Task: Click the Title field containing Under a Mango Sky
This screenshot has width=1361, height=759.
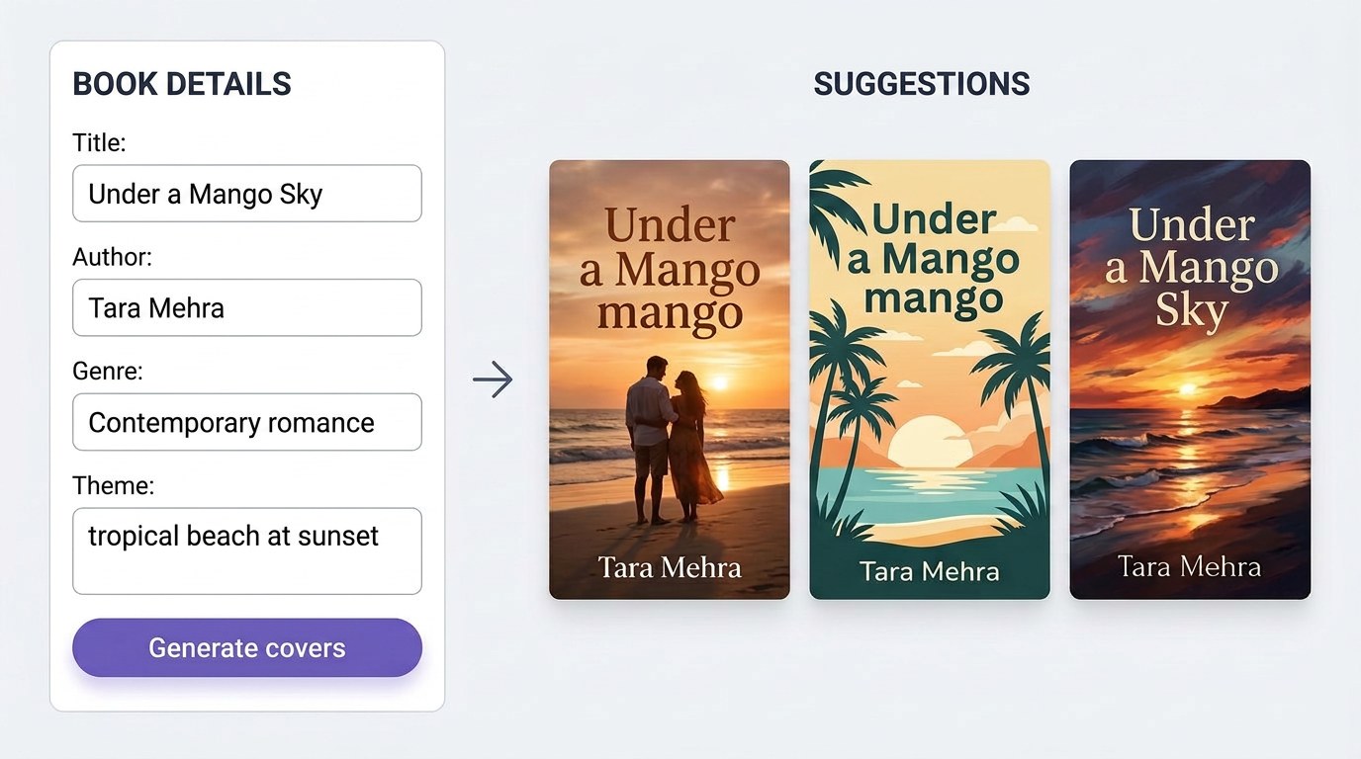Action: pos(247,194)
